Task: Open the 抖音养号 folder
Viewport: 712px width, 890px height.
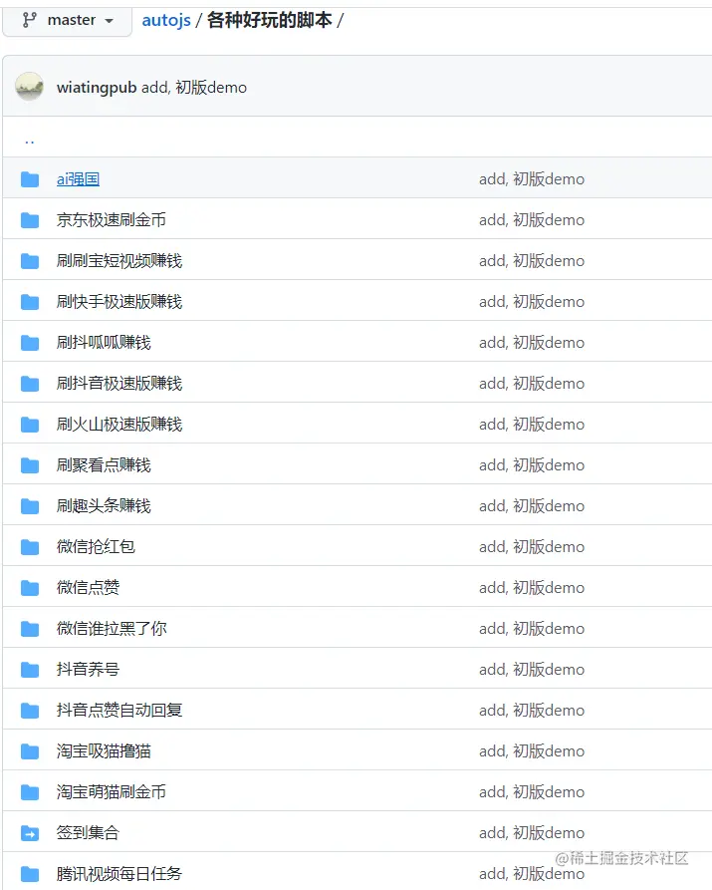Action: (x=88, y=670)
